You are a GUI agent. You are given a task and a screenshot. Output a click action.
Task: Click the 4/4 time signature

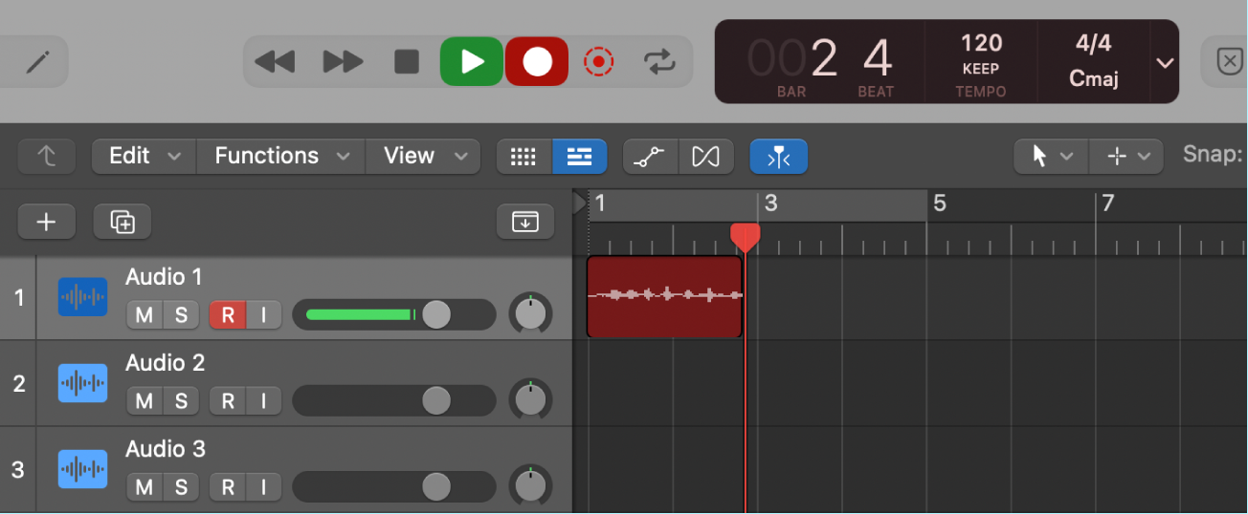click(1093, 43)
